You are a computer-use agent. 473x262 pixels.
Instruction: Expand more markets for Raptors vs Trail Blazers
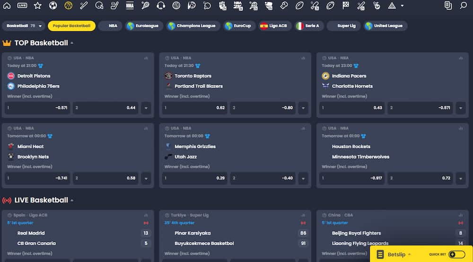(x=303, y=108)
